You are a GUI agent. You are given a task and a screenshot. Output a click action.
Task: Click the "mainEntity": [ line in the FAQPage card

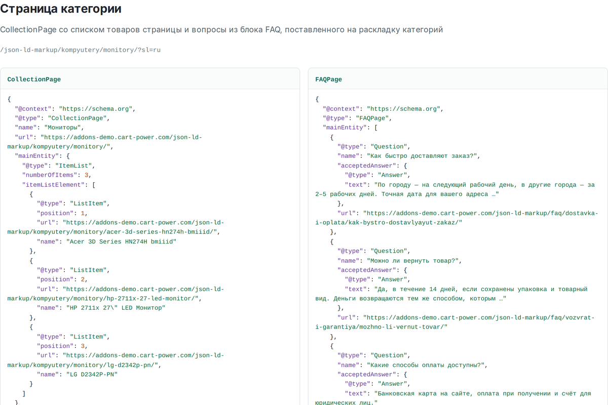[350, 128]
